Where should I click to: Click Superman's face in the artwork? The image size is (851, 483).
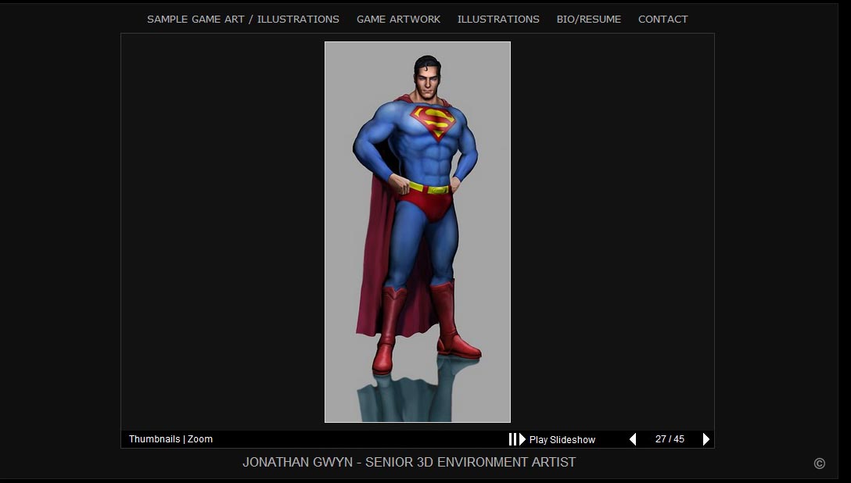[428, 80]
